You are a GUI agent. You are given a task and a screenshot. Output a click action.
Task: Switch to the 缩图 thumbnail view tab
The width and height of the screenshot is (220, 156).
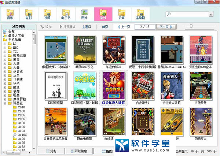point(104,151)
